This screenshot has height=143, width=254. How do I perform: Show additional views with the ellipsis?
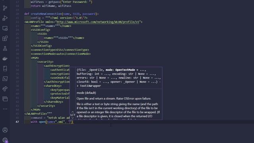click(5, 109)
